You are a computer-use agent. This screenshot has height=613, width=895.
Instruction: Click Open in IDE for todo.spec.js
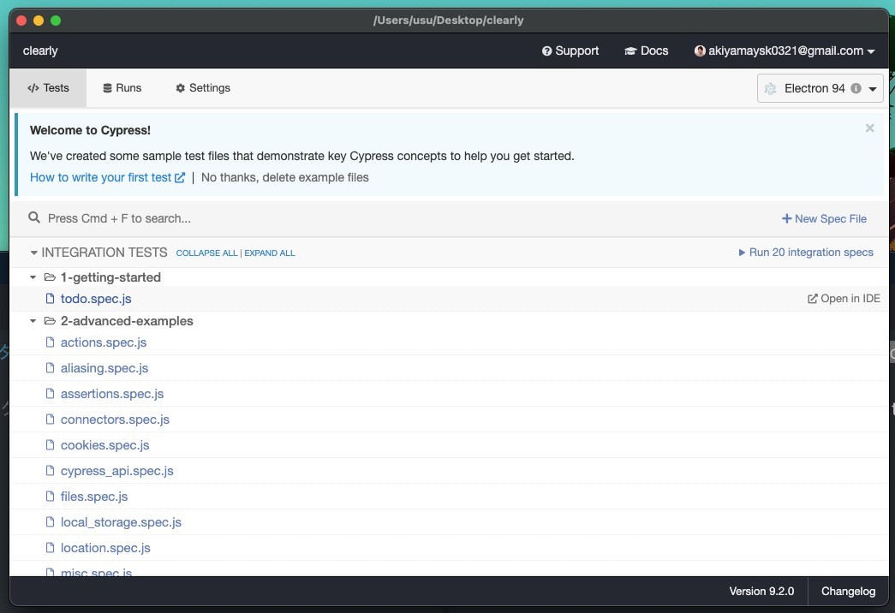pos(844,299)
